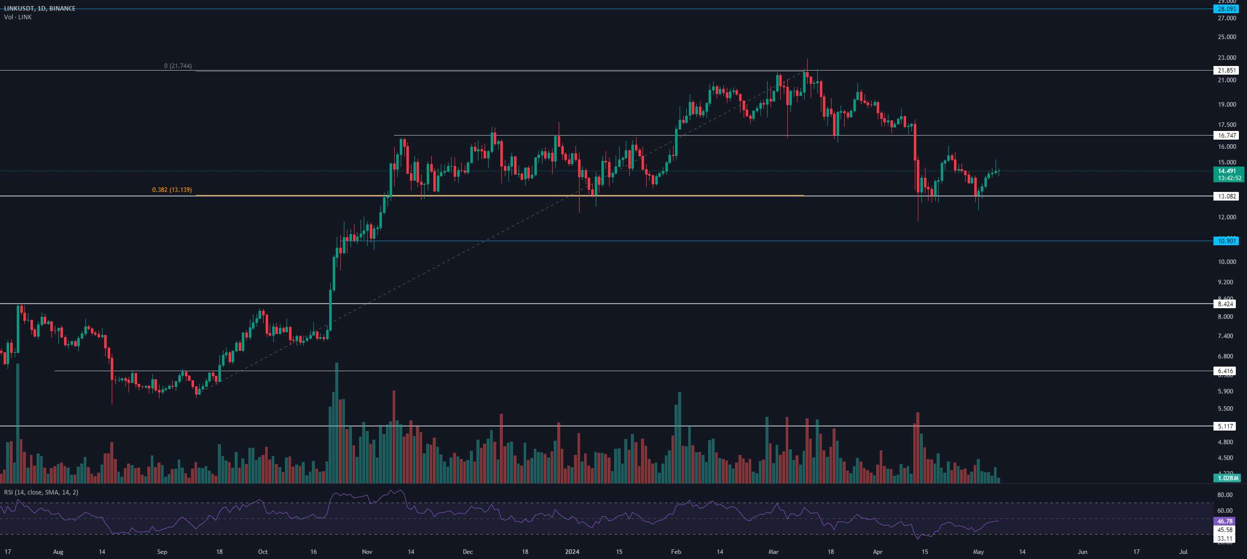Click the 16 date label after Oct

pos(313,552)
